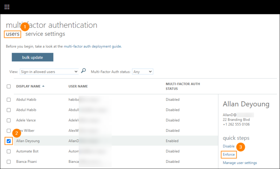Toggle the select-all users checkbox
This screenshot has width=280, height=169.
(x=9, y=86)
